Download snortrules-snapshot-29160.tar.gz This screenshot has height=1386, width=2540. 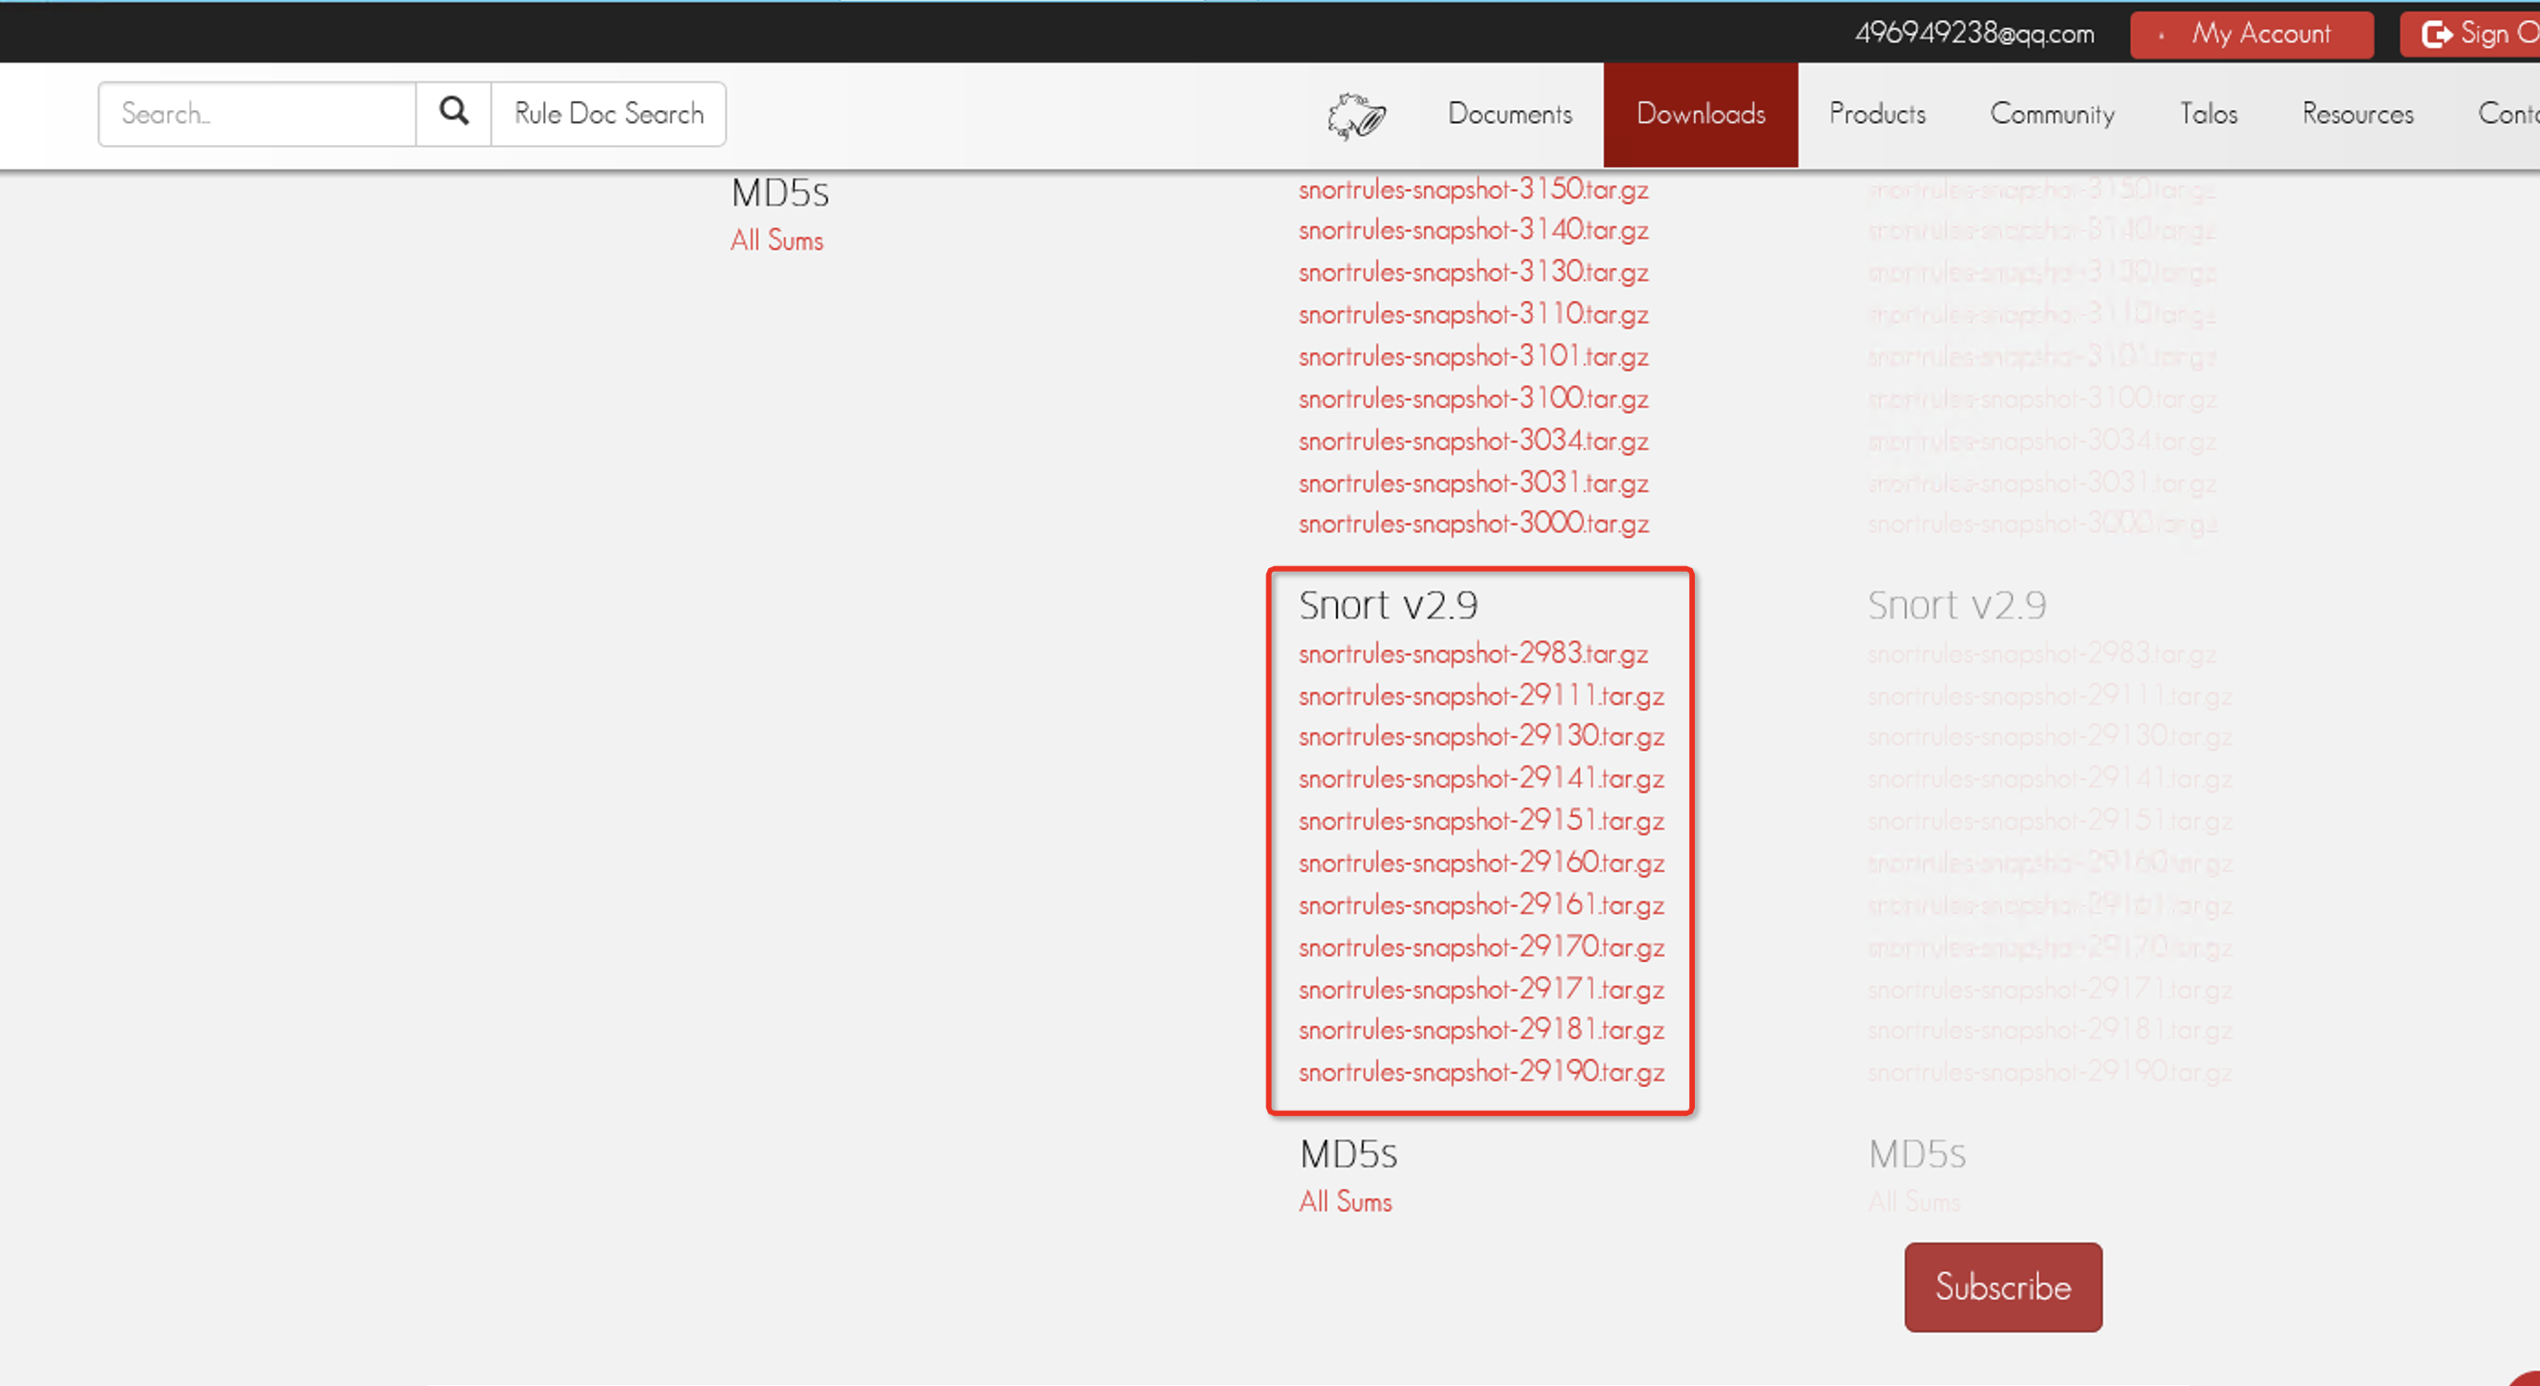click(1481, 863)
